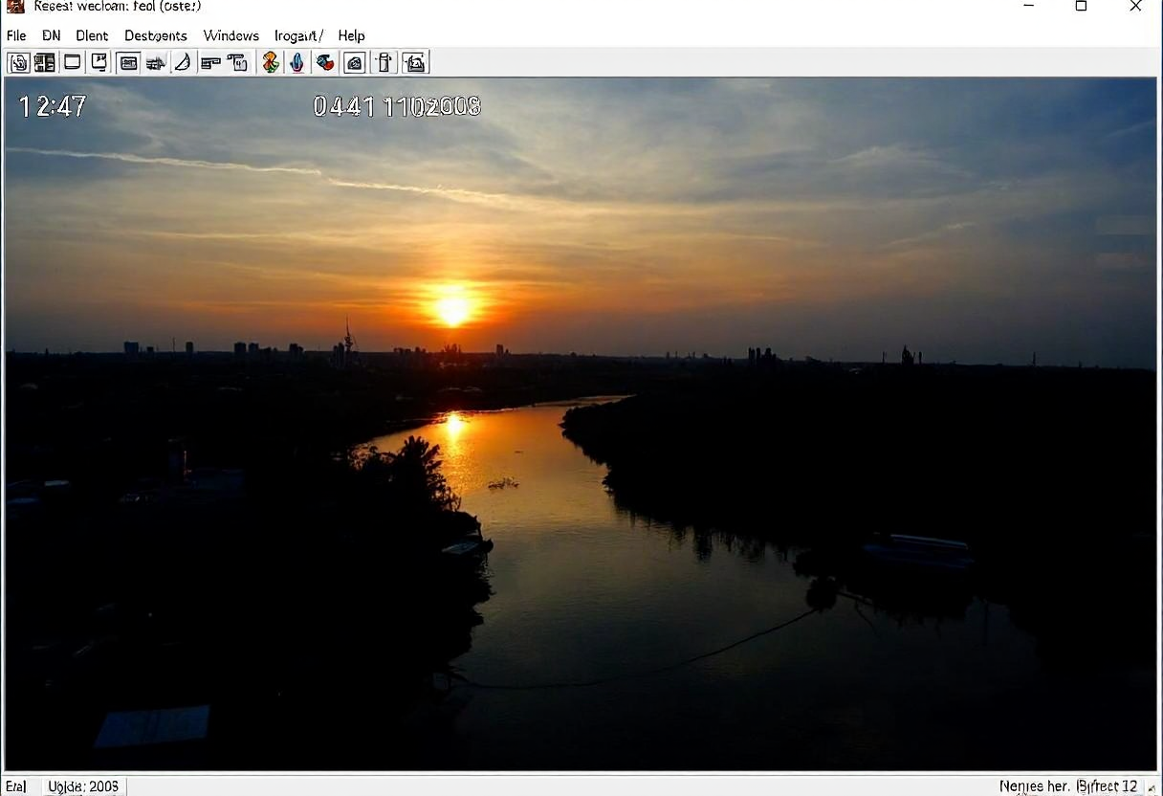Open the Help menu
The height and width of the screenshot is (796, 1163).
coord(351,35)
